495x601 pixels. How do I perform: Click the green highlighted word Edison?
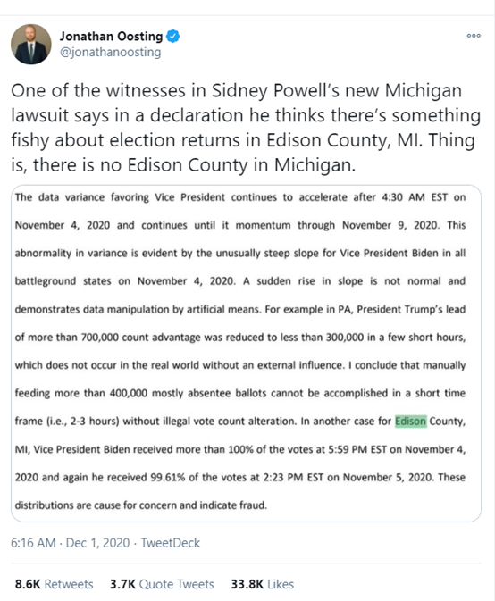(411, 422)
